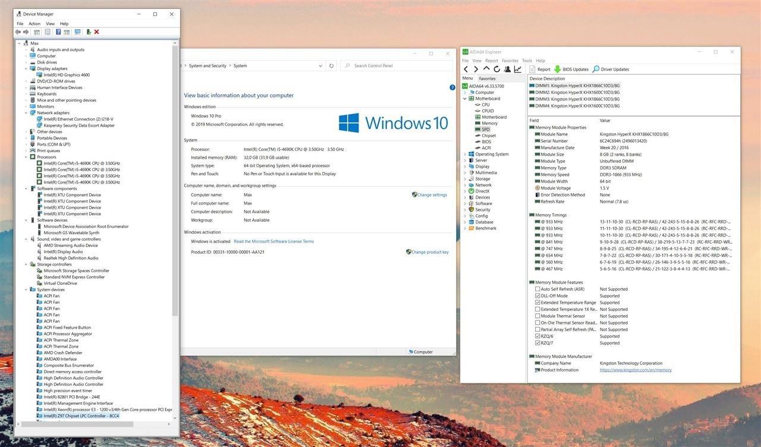The width and height of the screenshot is (761, 447).
Task: Toggle the RZQ/6 checkbox
Action: pyautogui.click(x=537, y=336)
